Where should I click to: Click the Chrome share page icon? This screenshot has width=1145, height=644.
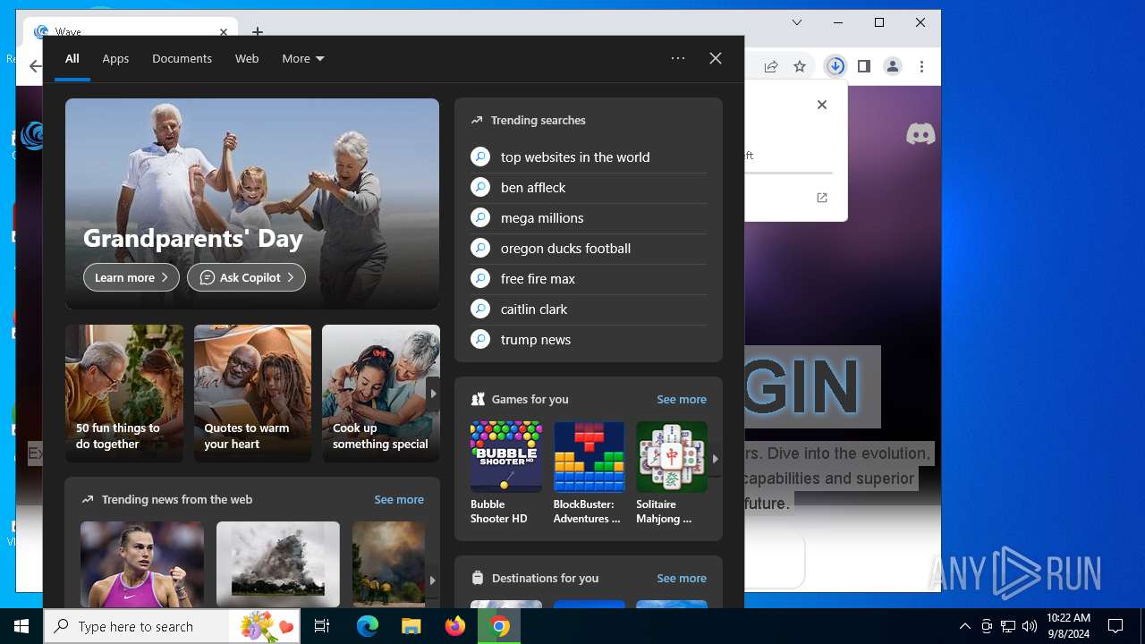[x=771, y=66]
